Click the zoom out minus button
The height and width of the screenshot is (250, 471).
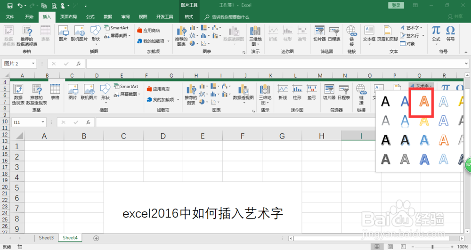[x=413, y=247]
